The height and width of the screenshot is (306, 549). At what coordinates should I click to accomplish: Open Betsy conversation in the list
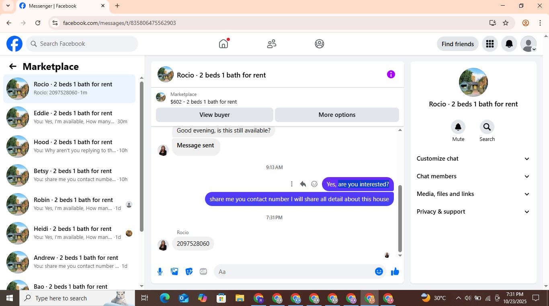pyautogui.click(x=69, y=175)
